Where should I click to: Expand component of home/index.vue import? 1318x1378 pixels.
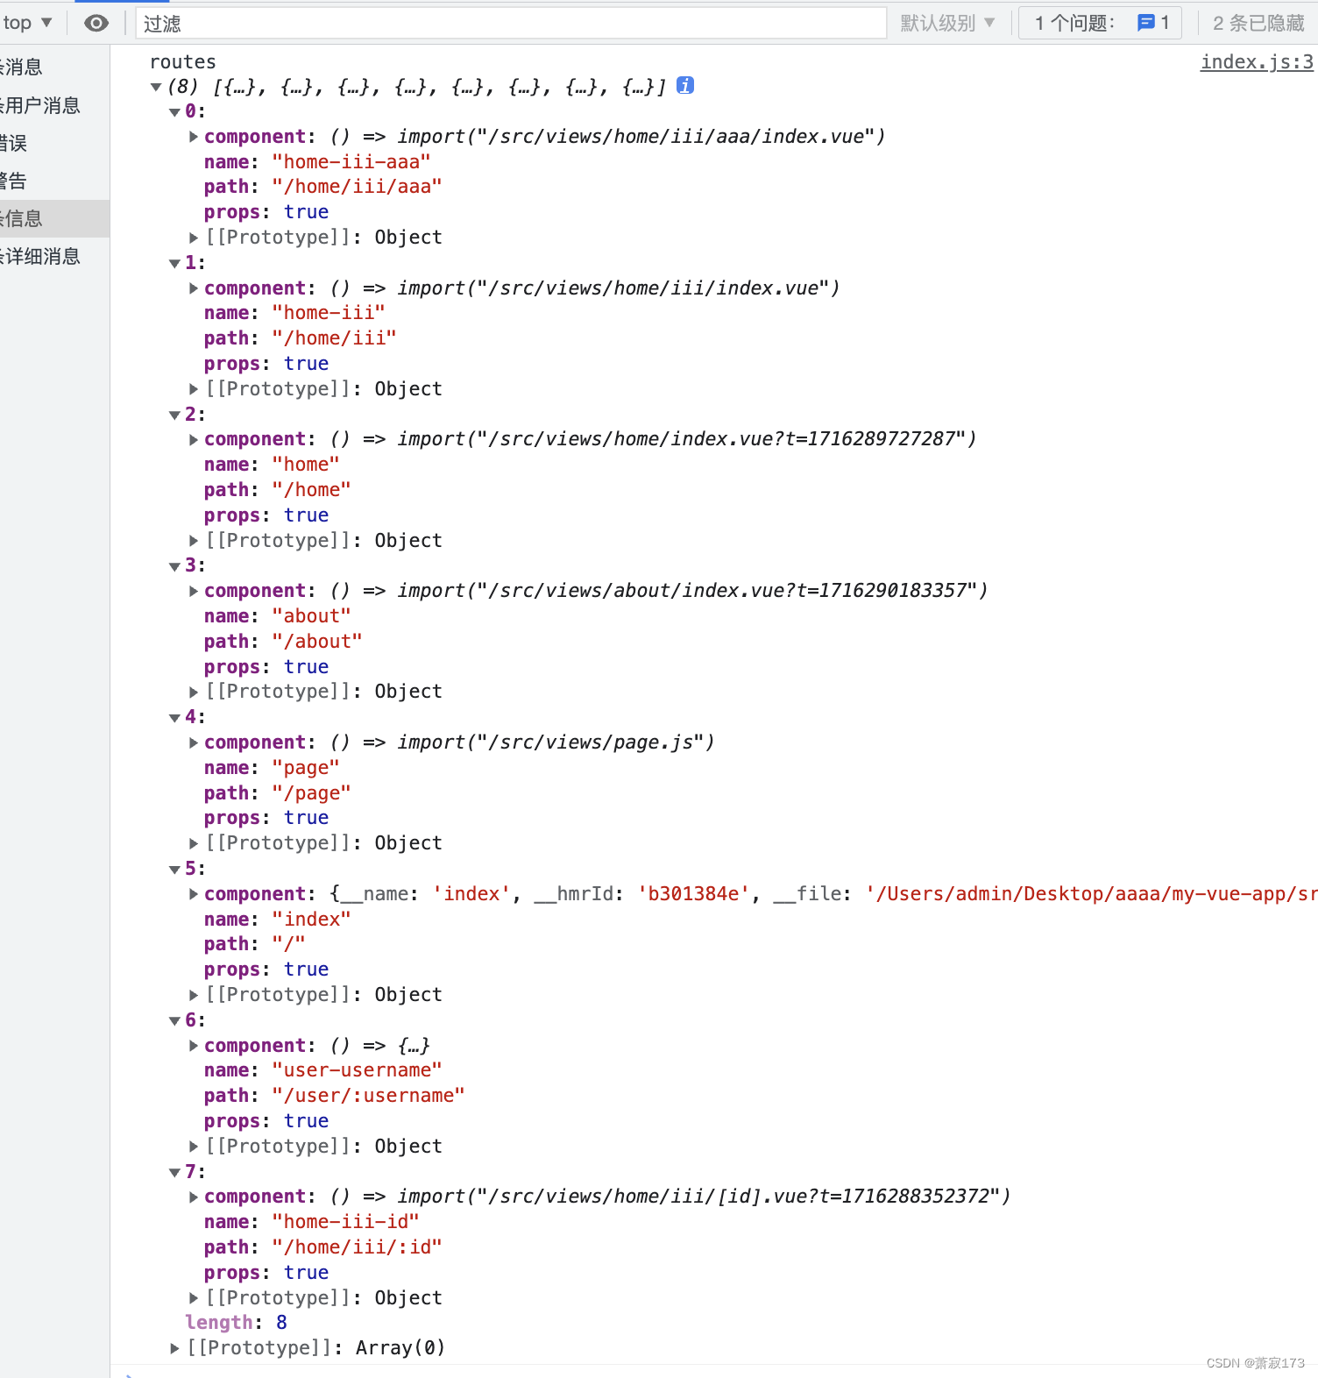coord(194,439)
